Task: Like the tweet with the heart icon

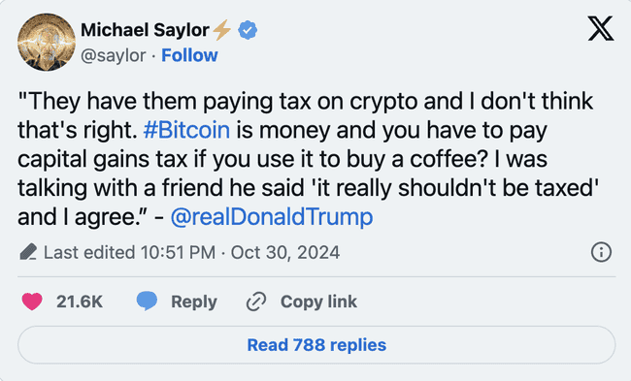Action: [32, 302]
